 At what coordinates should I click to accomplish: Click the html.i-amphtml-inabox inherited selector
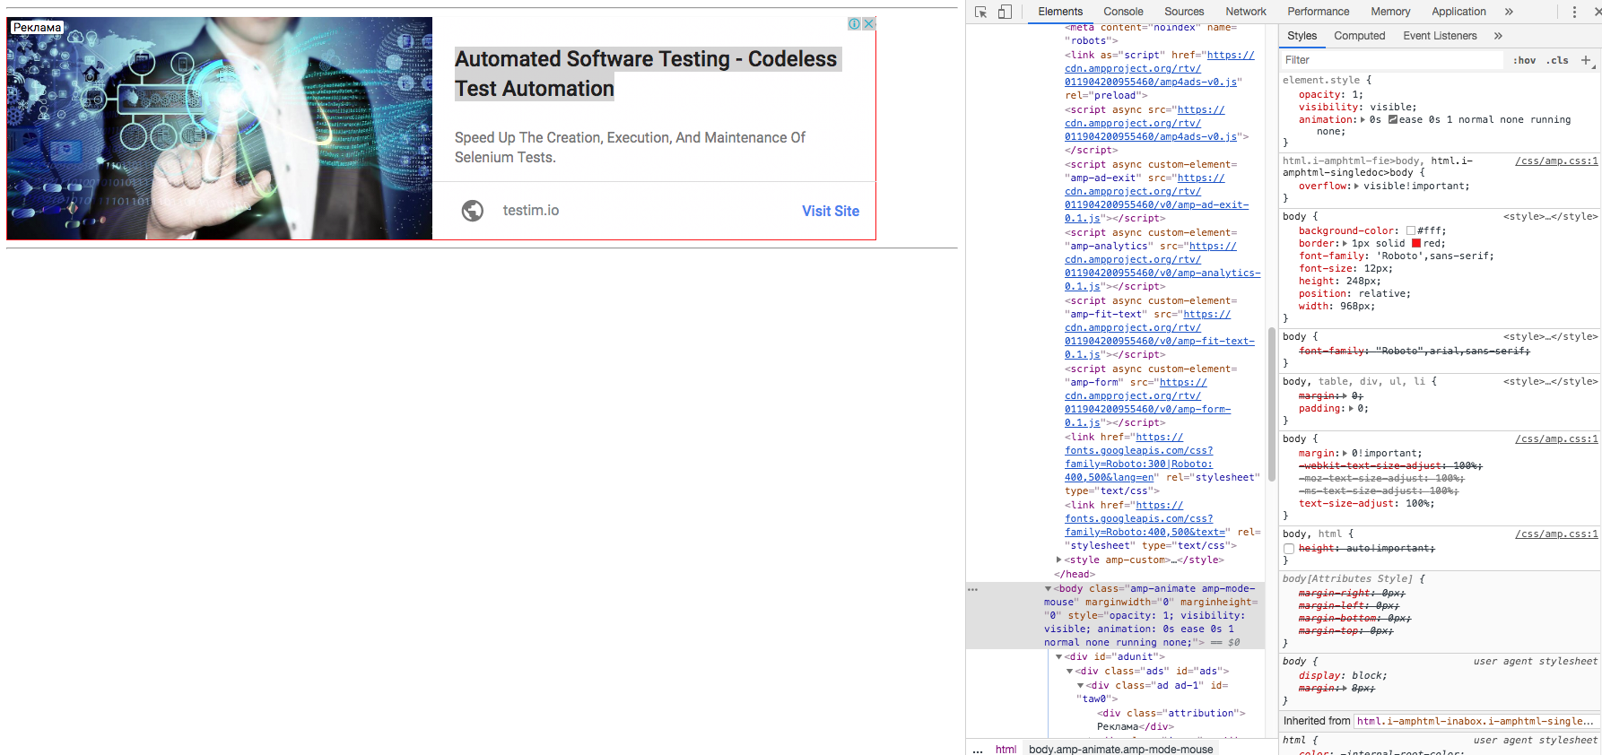tap(1475, 721)
